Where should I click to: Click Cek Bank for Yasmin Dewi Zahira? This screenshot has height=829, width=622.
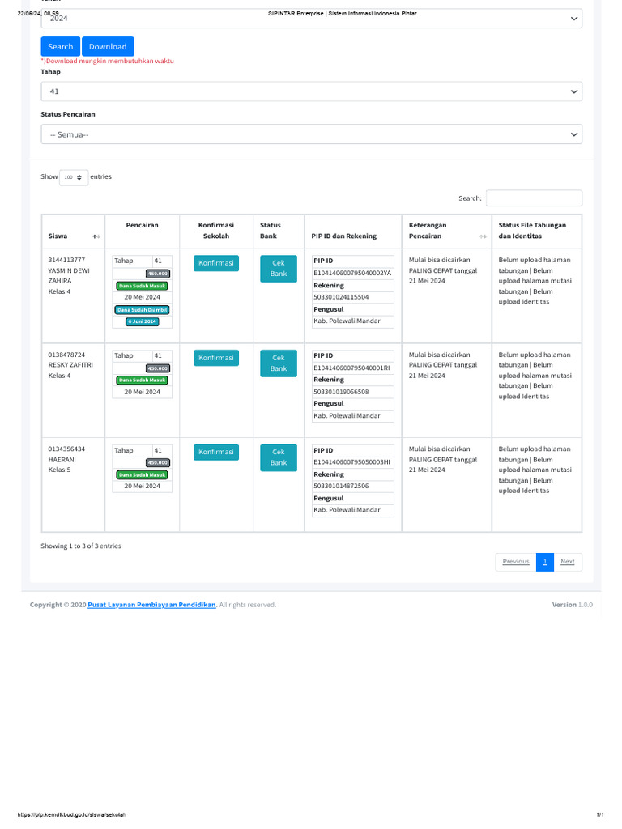278,269
